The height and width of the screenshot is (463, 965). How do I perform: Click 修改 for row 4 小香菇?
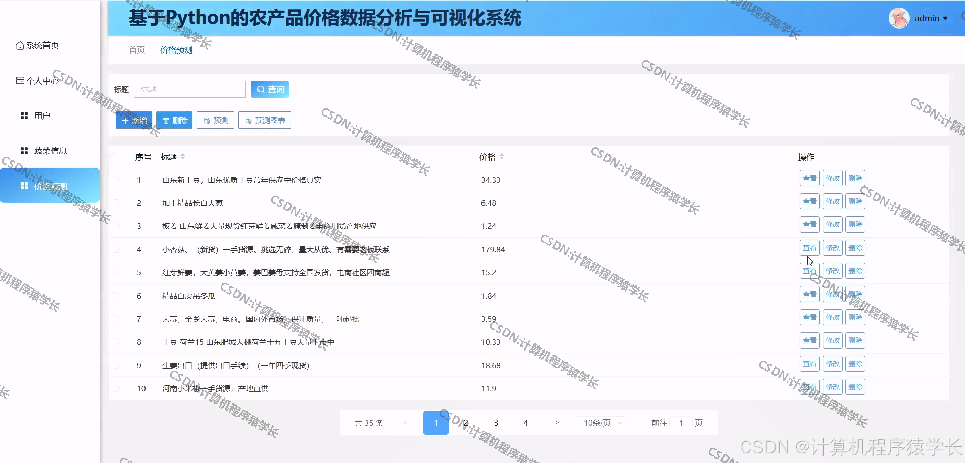(832, 248)
